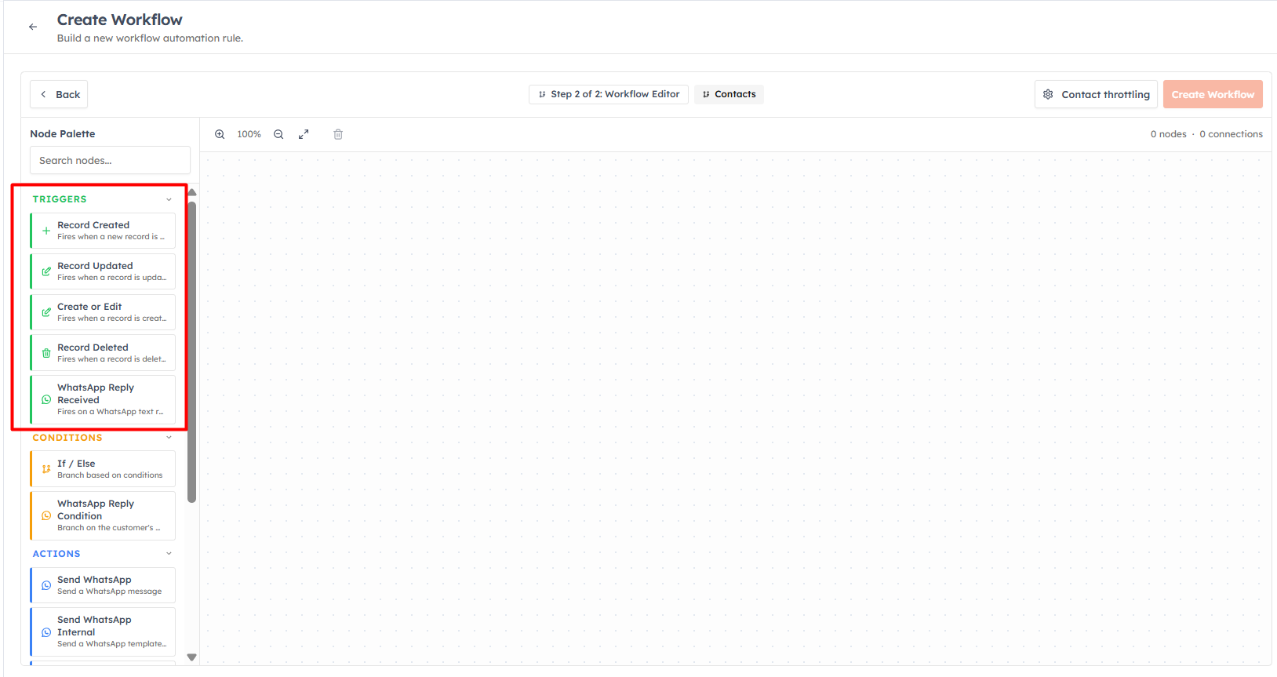The width and height of the screenshot is (1277, 677).
Task: Click the Record Deleted trash icon
Action: tap(46, 353)
